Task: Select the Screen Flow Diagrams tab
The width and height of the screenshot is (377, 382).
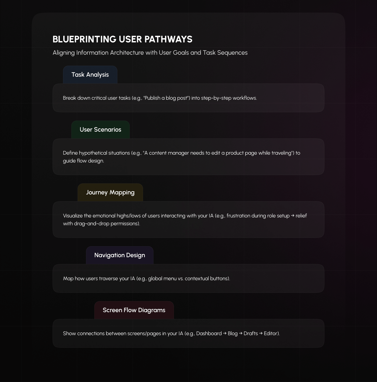Action: click(134, 310)
